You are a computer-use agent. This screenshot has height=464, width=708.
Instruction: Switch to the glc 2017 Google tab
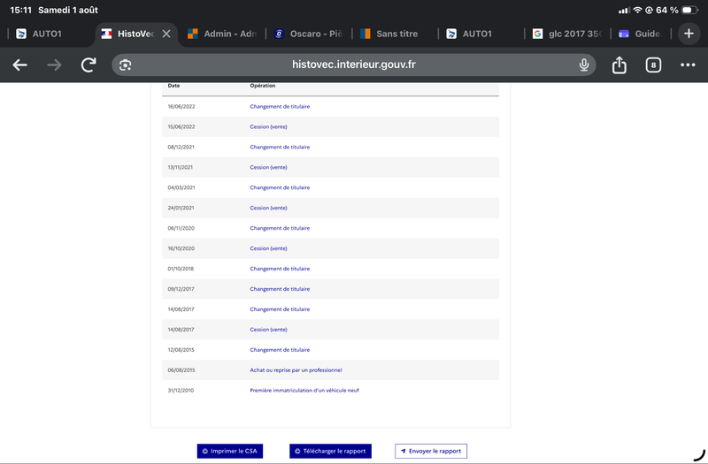point(567,34)
